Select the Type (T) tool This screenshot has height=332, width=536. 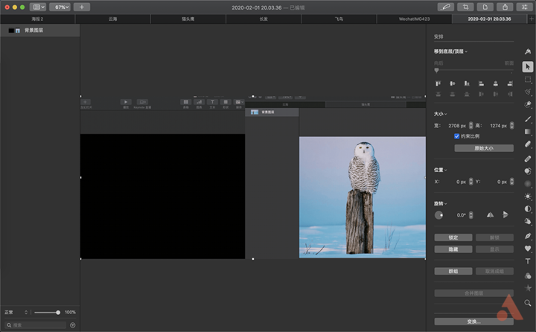(x=528, y=261)
